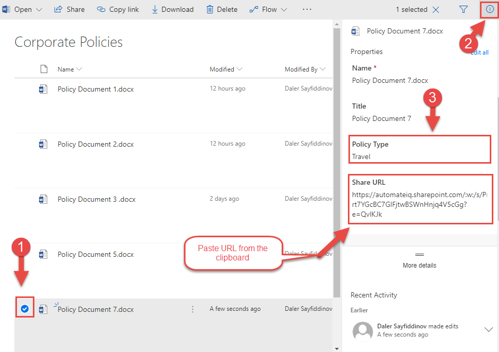Click the Share URL field value
The width and height of the screenshot is (499, 352).
(x=419, y=204)
